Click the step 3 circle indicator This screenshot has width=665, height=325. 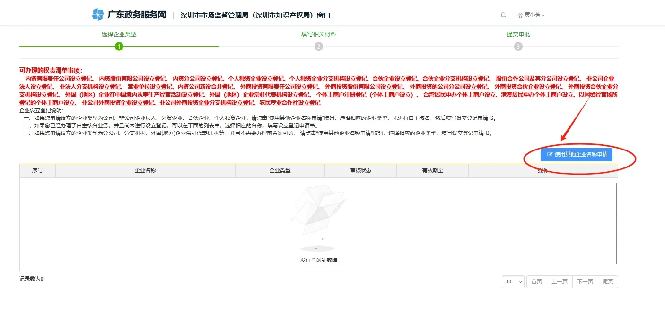coord(518,47)
